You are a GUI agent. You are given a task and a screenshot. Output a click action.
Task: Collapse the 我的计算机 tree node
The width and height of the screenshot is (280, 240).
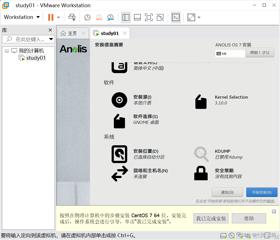point(7,51)
